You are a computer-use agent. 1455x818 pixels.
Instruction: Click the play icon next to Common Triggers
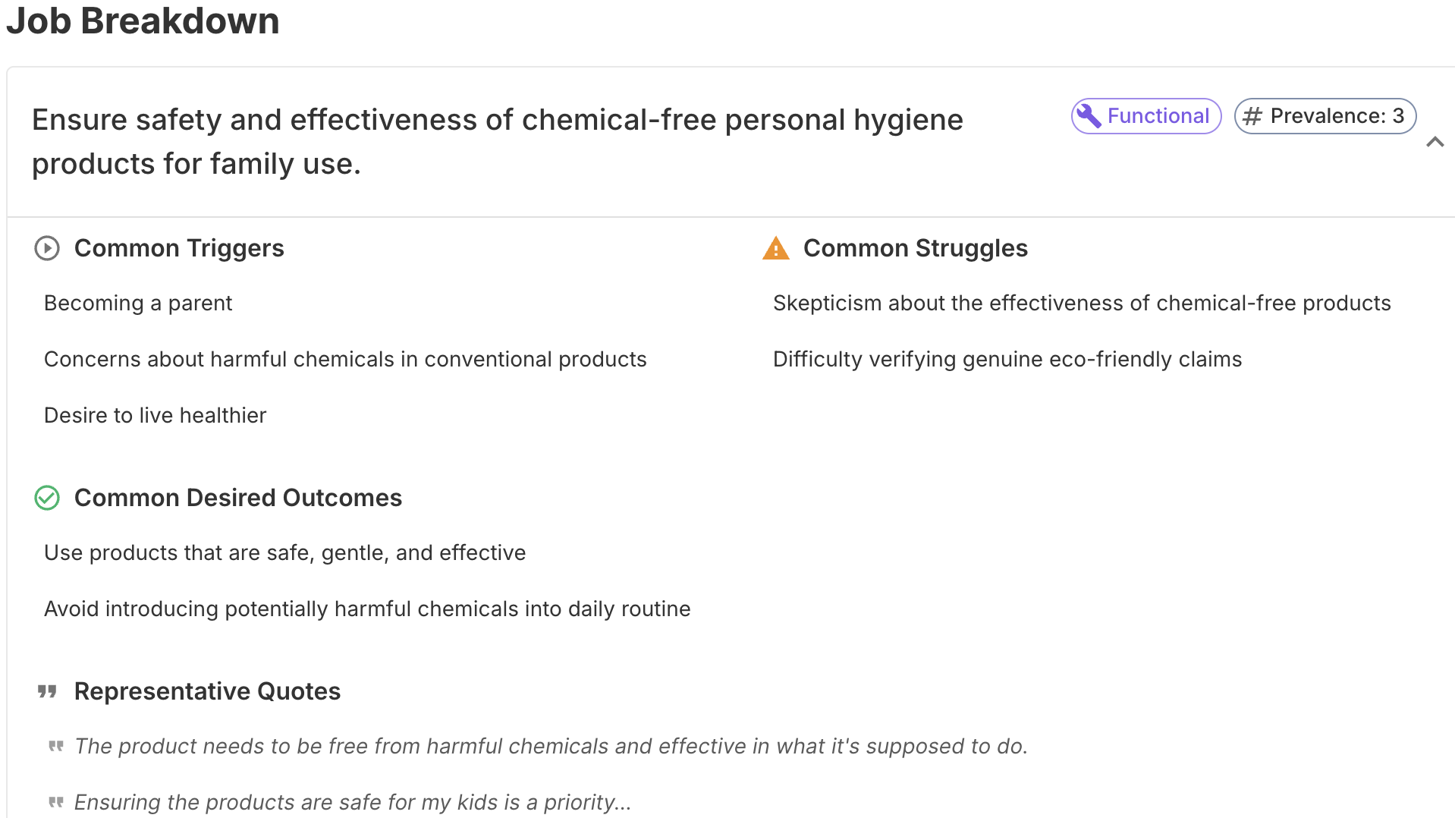[x=47, y=248]
